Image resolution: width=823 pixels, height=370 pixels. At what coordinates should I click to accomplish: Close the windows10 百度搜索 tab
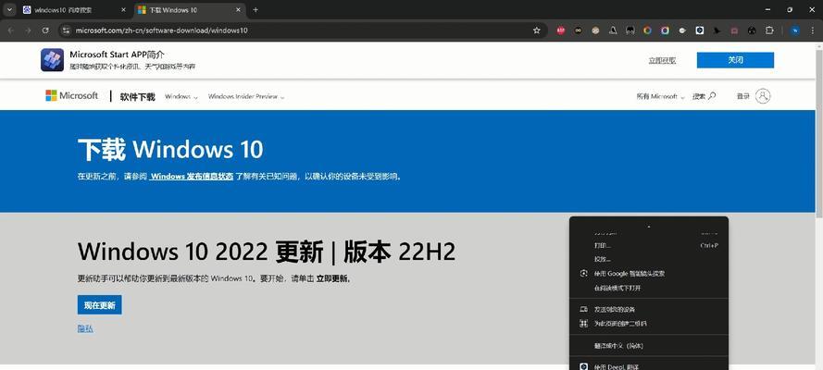click(123, 10)
